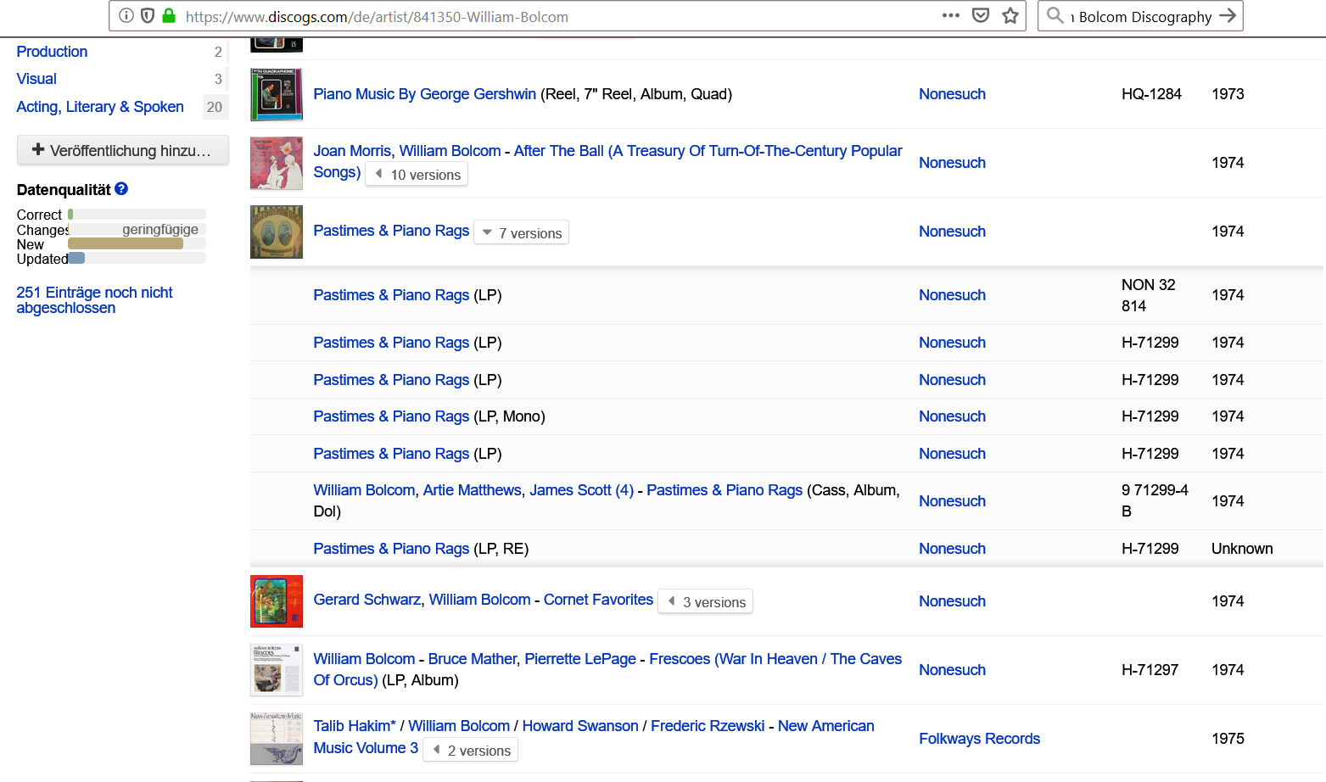Open the Pierrette LePage artist link
This screenshot has width=1326, height=782.
point(580,659)
